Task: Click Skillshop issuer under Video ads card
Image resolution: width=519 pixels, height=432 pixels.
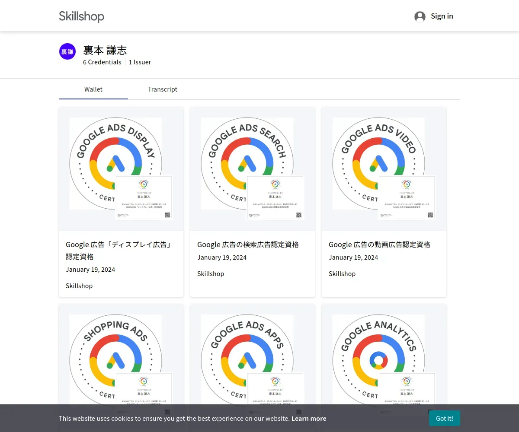Action: click(342, 274)
